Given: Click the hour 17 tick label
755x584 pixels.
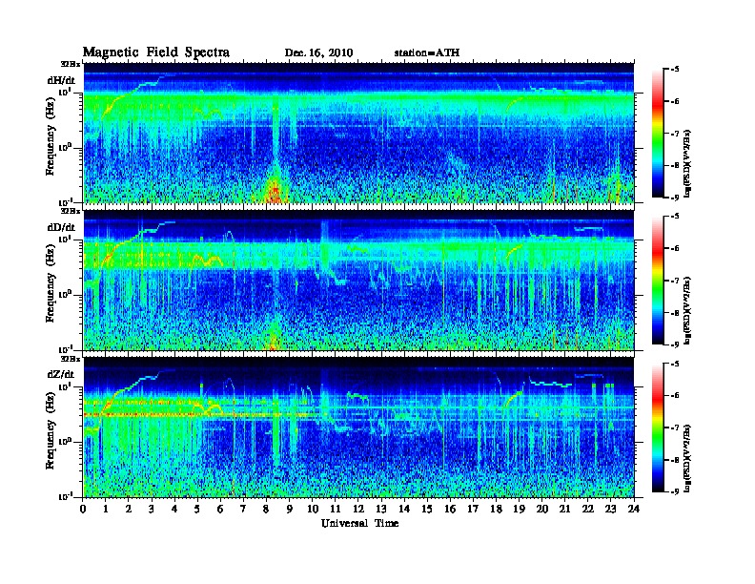Looking at the screenshot, I should 474,509.
